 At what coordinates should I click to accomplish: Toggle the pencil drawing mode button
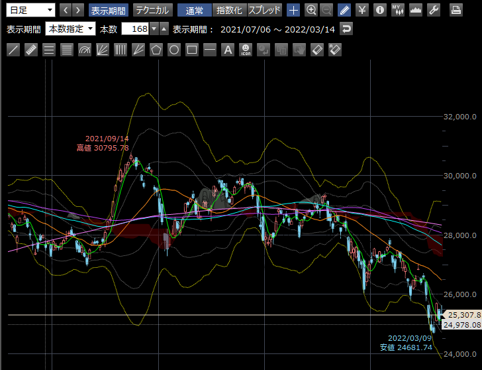[x=344, y=10]
